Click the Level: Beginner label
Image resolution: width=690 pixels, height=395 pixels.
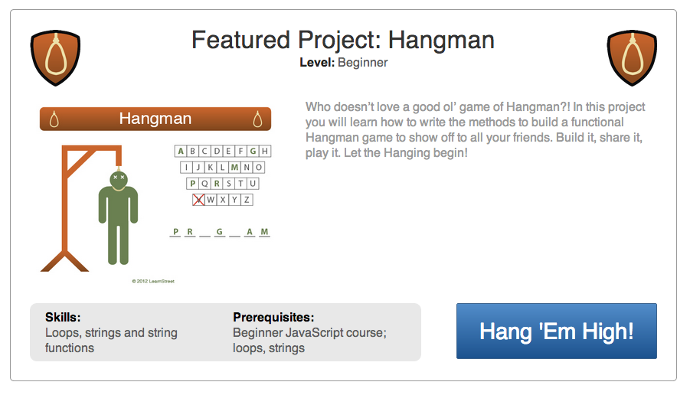[x=343, y=63]
